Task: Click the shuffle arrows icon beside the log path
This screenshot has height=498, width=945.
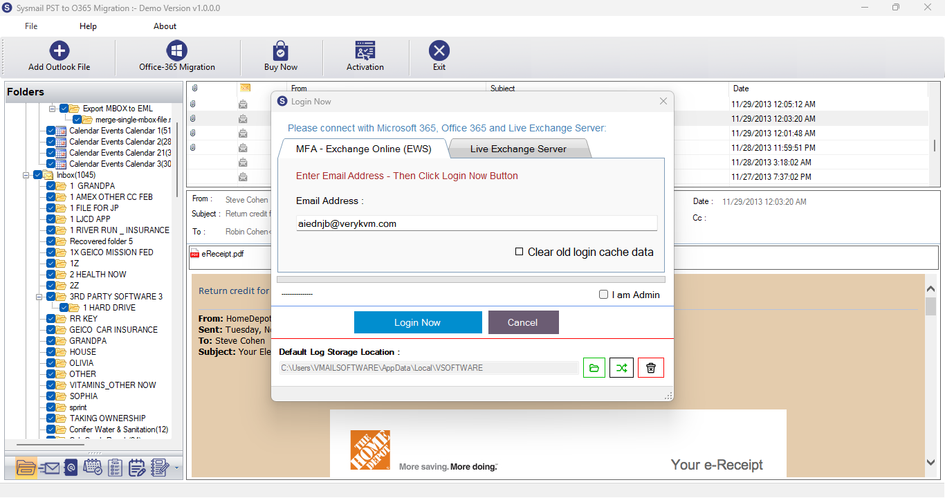Action: tap(622, 368)
